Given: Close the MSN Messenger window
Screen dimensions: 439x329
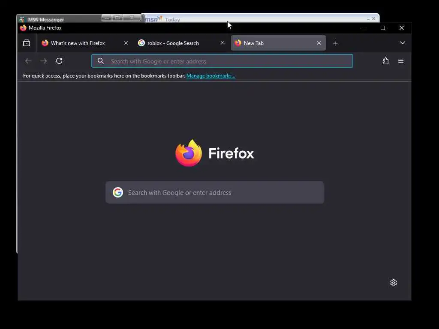Looking at the screenshot, I should point(132,18).
